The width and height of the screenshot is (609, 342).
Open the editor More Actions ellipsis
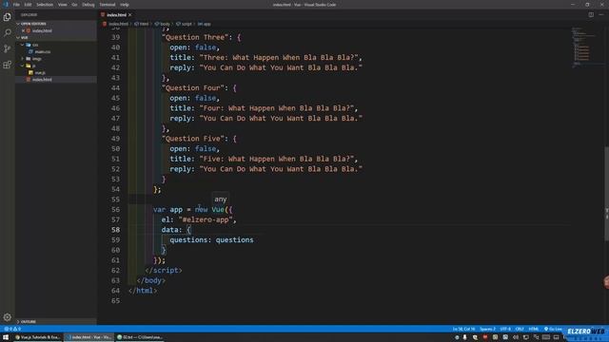[x=601, y=15]
